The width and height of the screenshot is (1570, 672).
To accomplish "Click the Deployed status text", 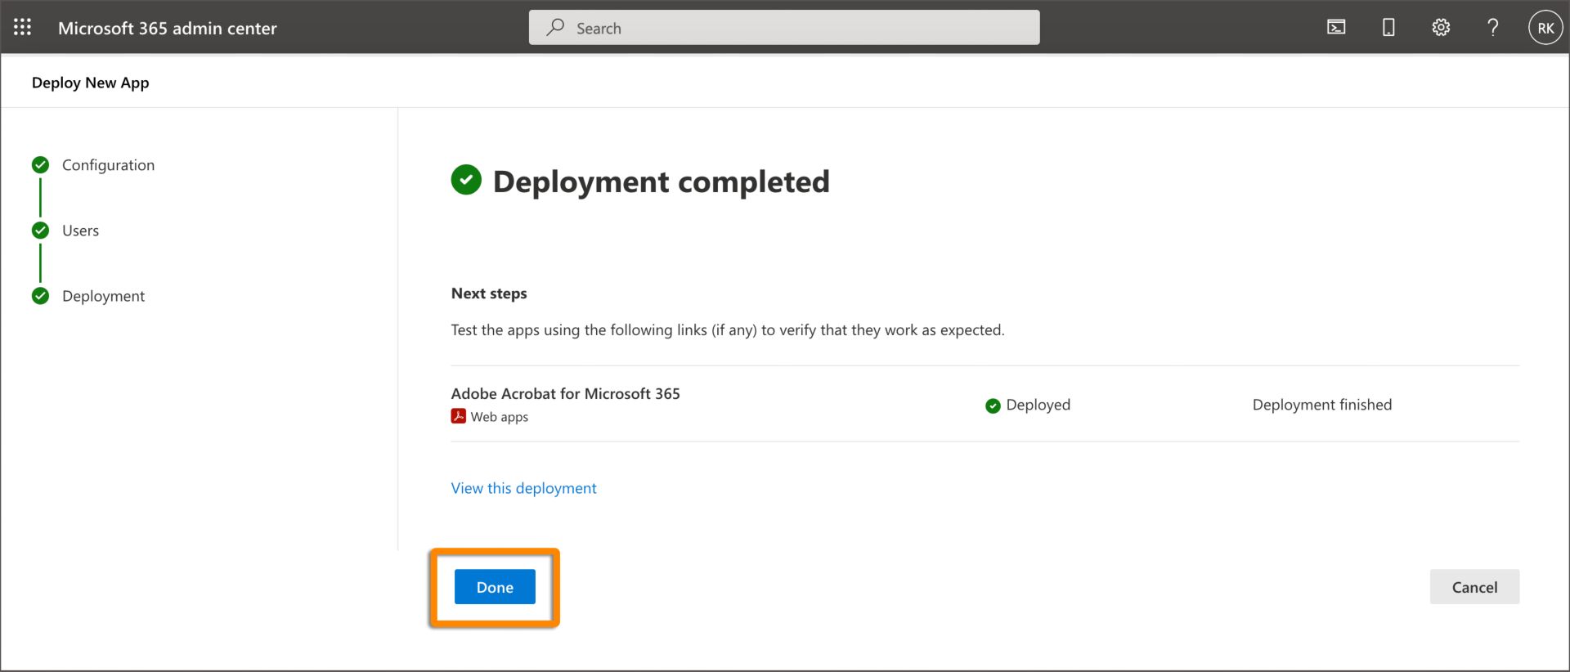I will pos(1038,405).
